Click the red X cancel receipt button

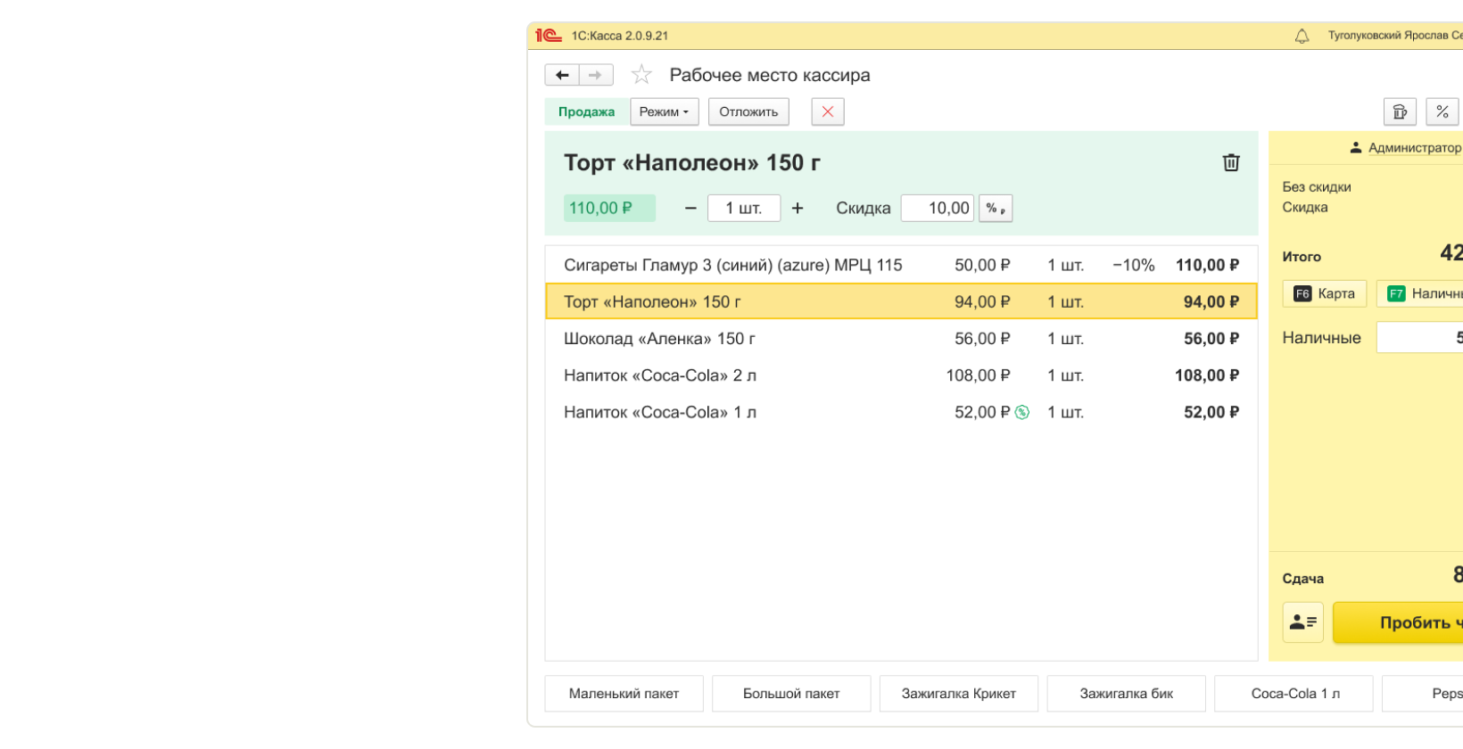[x=827, y=111]
